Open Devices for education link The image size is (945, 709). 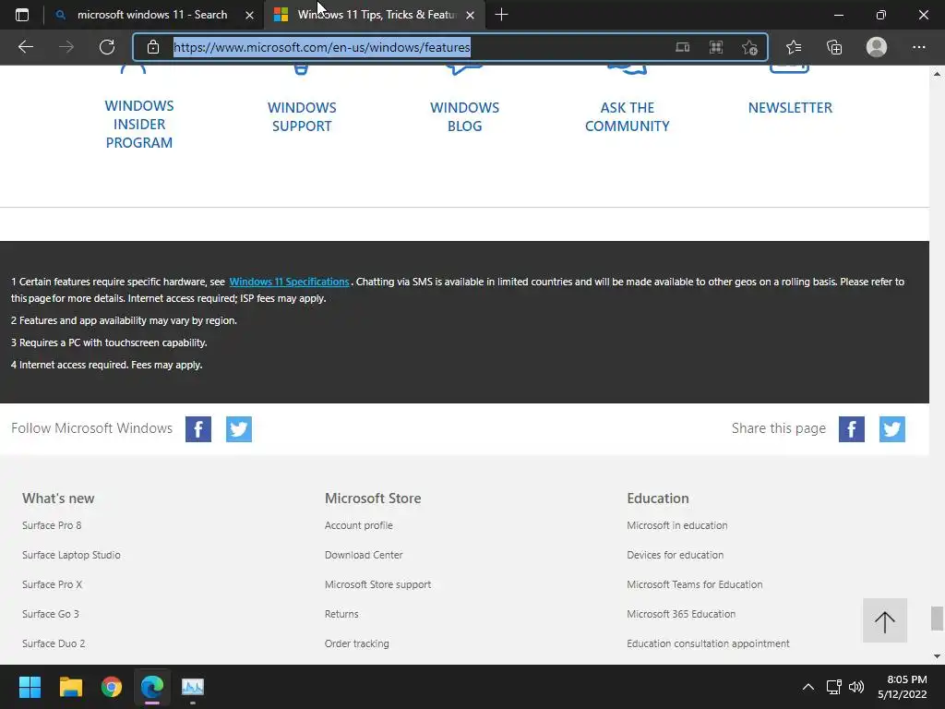coord(675,555)
